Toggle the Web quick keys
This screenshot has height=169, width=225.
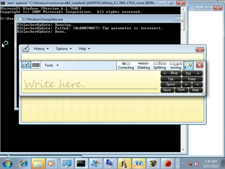[x=195, y=90]
